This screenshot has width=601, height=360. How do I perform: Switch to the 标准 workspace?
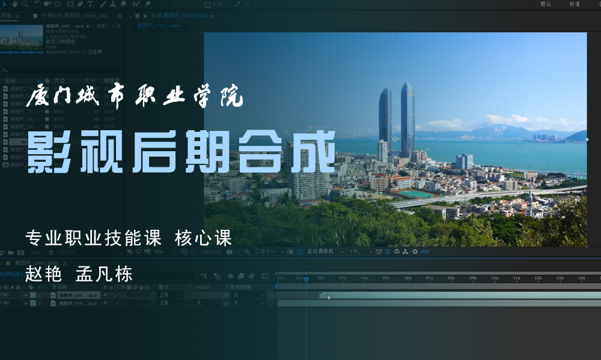(575, 4)
